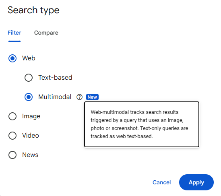
Task: Switch to the Compare tab
Action: click(x=46, y=33)
